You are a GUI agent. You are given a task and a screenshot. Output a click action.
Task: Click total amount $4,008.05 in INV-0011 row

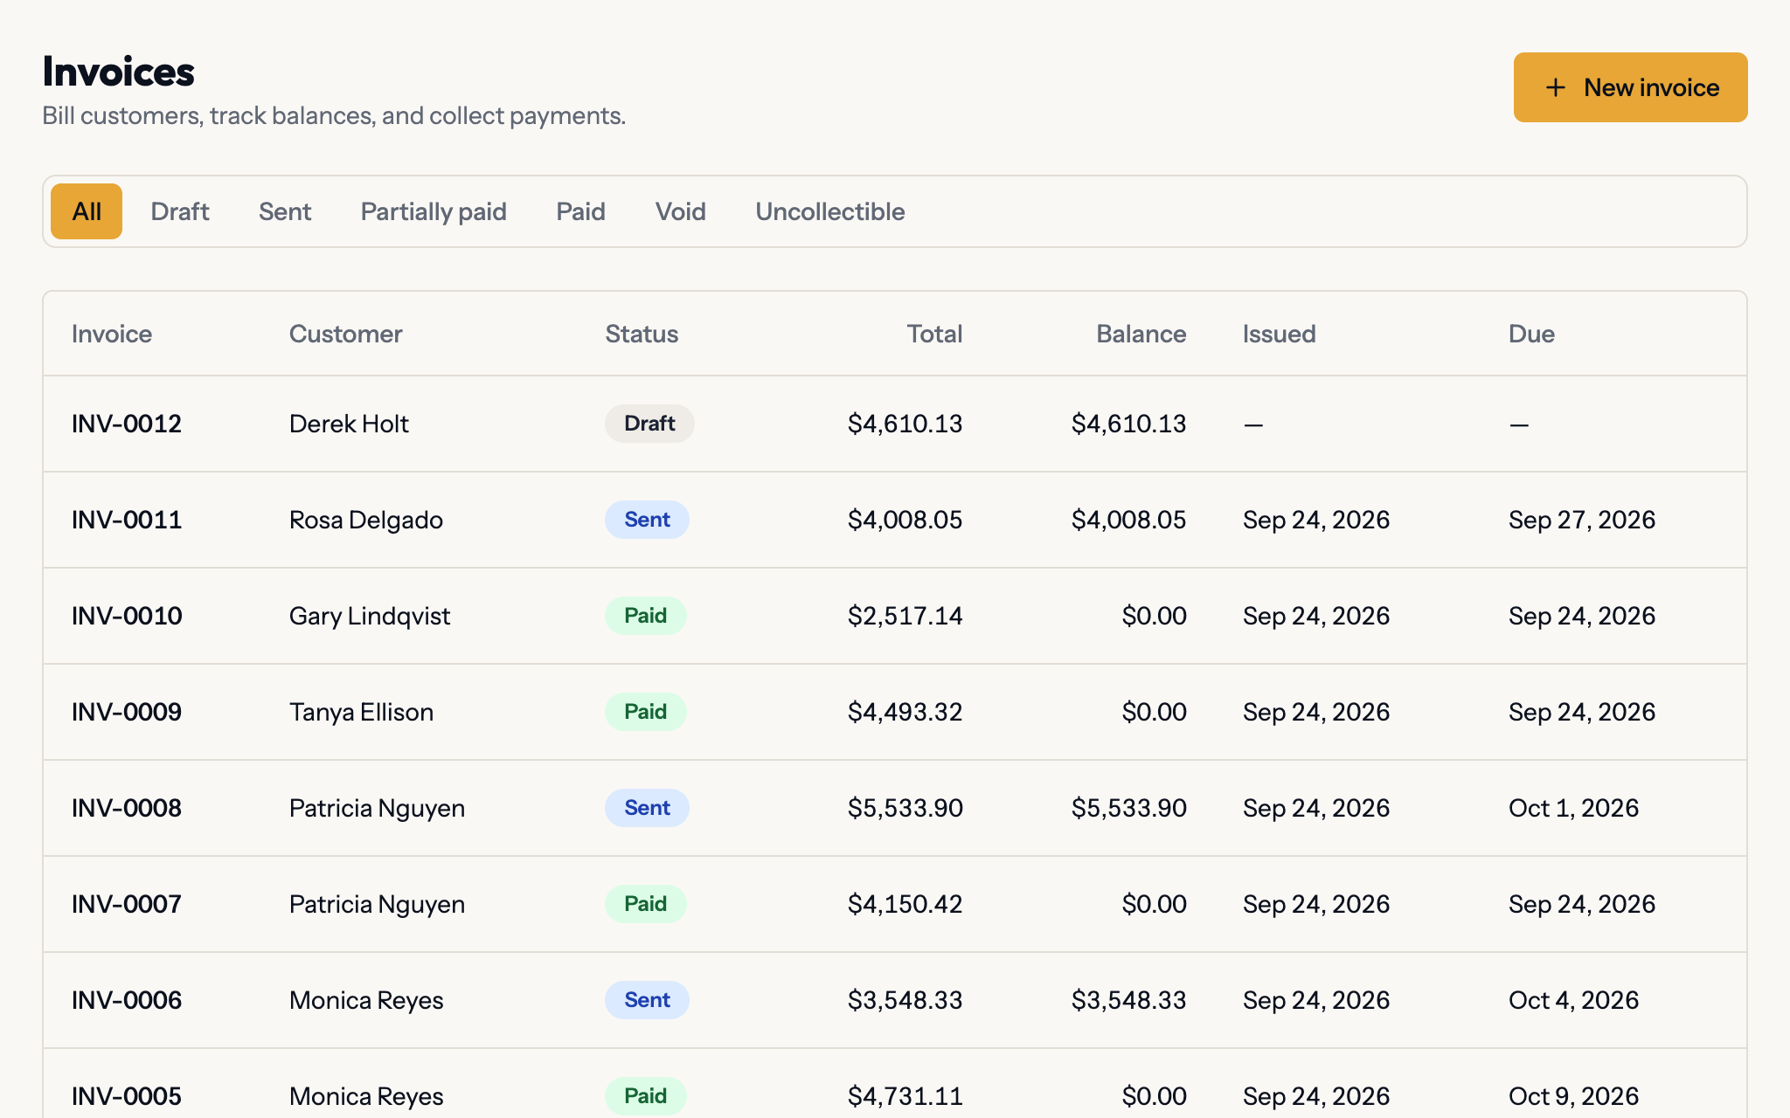click(905, 520)
